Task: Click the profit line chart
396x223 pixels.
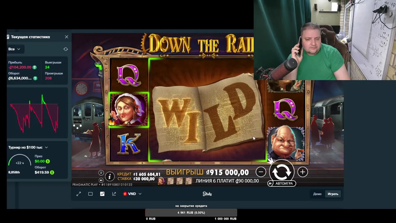Action: (34, 114)
